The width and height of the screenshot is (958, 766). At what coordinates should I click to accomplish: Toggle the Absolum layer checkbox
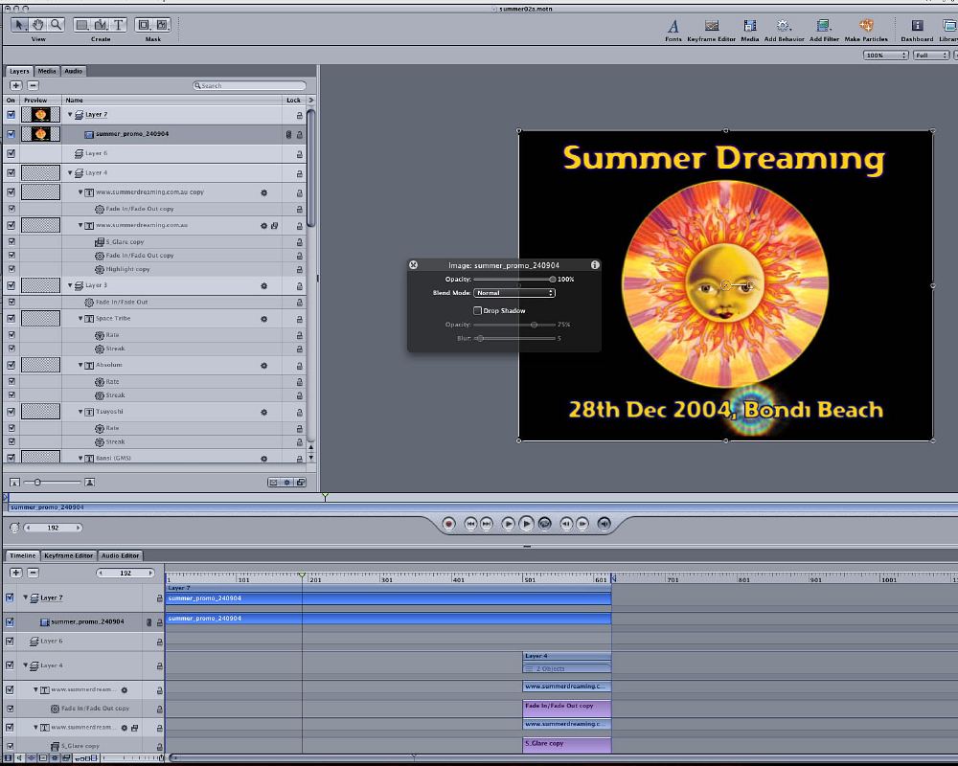point(11,365)
